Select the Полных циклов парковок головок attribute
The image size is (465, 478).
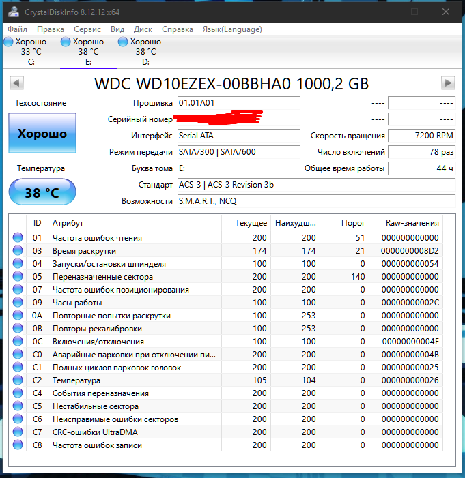[117, 368]
